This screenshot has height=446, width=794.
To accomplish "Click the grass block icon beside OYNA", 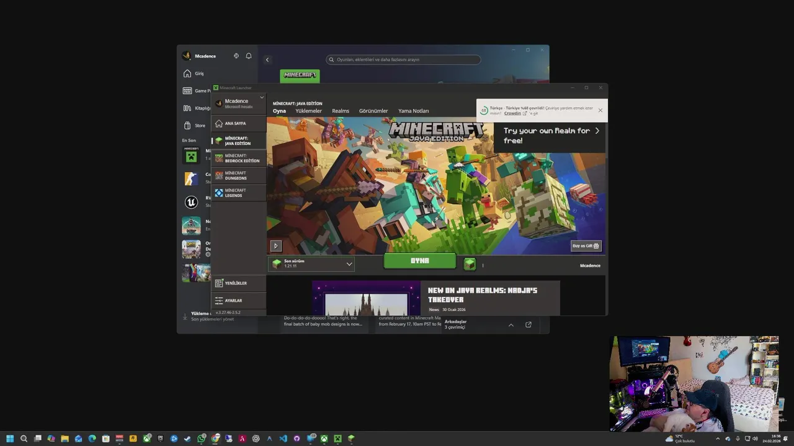I will (x=470, y=265).
